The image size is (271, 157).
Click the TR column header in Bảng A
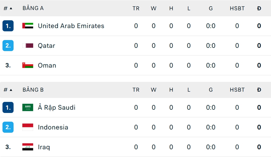click(136, 8)
